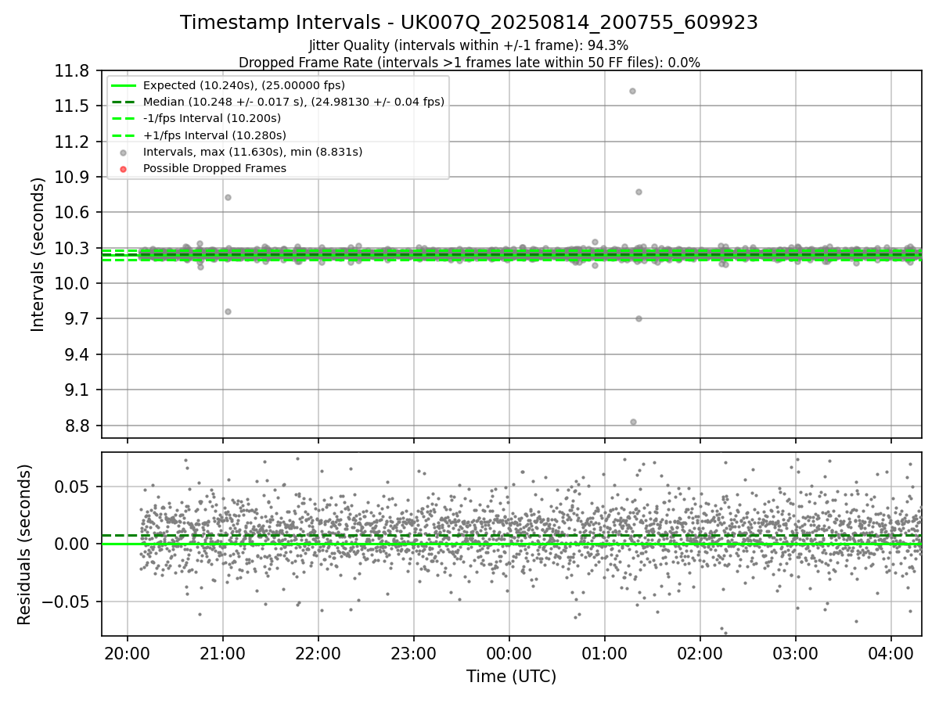Click the 'Dropped Frame Rate' subtitle line

pyautogui.click(x=469, y=63)
